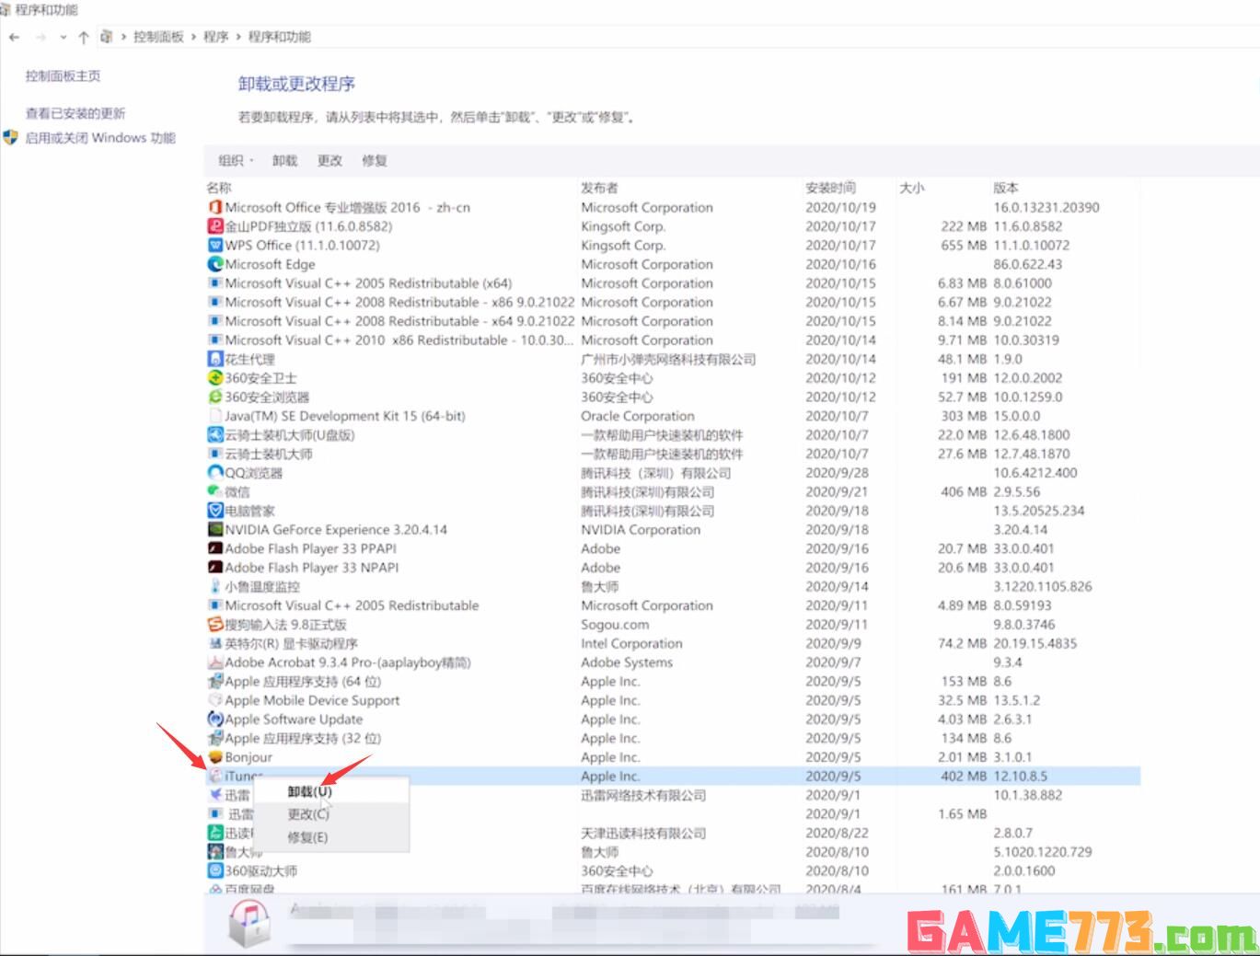The width and height of the screenshot is (1260, 956).
Task: Click the 卸载 toolbar button
Action: click(284, 160)
